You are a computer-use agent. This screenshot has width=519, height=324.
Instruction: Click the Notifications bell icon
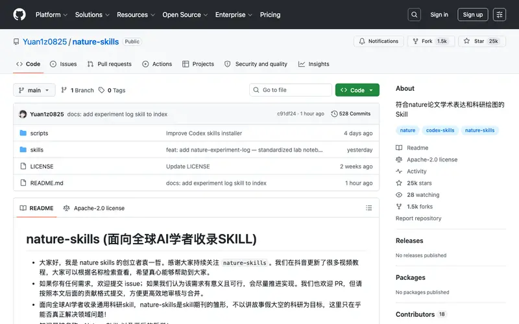362,41
